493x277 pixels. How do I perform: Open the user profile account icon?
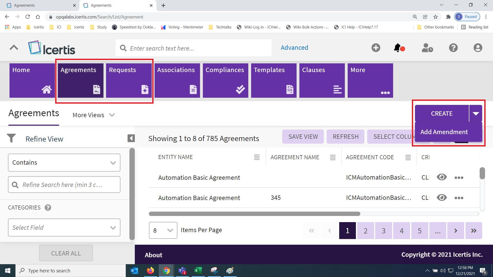pos(478,48)
